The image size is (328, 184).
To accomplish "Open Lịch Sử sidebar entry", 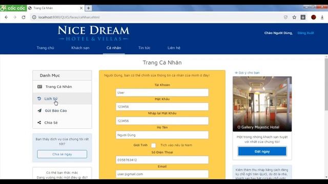I will 62,99.
